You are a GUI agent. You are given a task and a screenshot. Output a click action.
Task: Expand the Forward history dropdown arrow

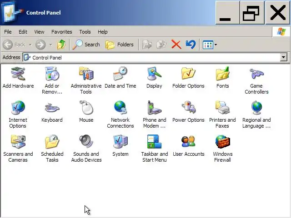50,45
